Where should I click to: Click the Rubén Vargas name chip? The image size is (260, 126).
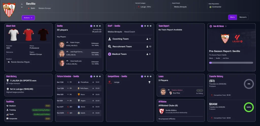(x=75, y=43)
